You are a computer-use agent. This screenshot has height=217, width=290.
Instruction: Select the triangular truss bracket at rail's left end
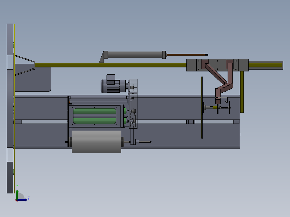[x=25, y=65]
